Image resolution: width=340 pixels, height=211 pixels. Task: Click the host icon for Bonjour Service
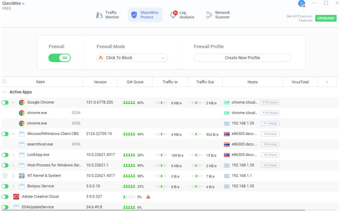click(x=226, y=186)
